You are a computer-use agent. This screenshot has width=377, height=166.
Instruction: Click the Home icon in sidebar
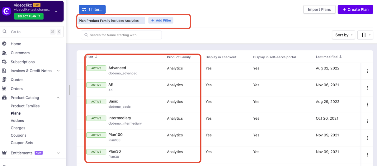point(4,44)
